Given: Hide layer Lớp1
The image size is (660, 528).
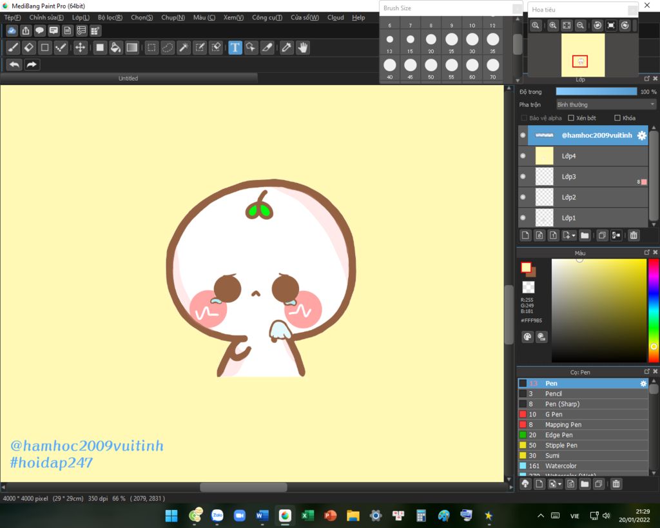Looking at the screenshot, I should click(523, 218).
